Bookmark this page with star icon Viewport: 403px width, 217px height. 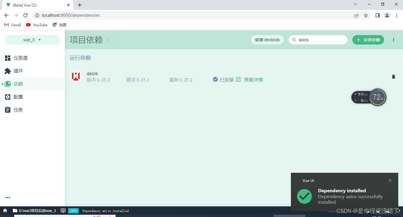[x=366, y=15]
